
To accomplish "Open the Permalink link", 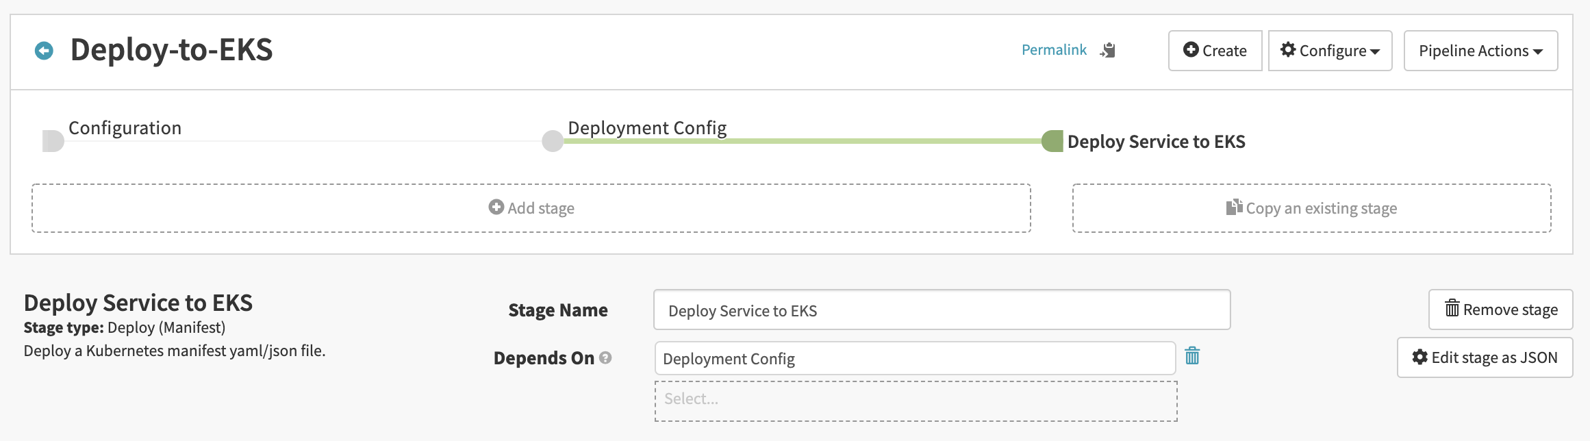I will (x=1054, y=50).
